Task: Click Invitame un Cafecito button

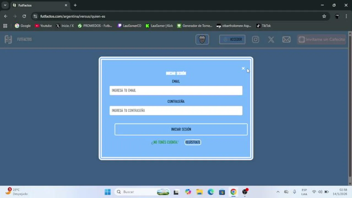Action: coord(322,39)
